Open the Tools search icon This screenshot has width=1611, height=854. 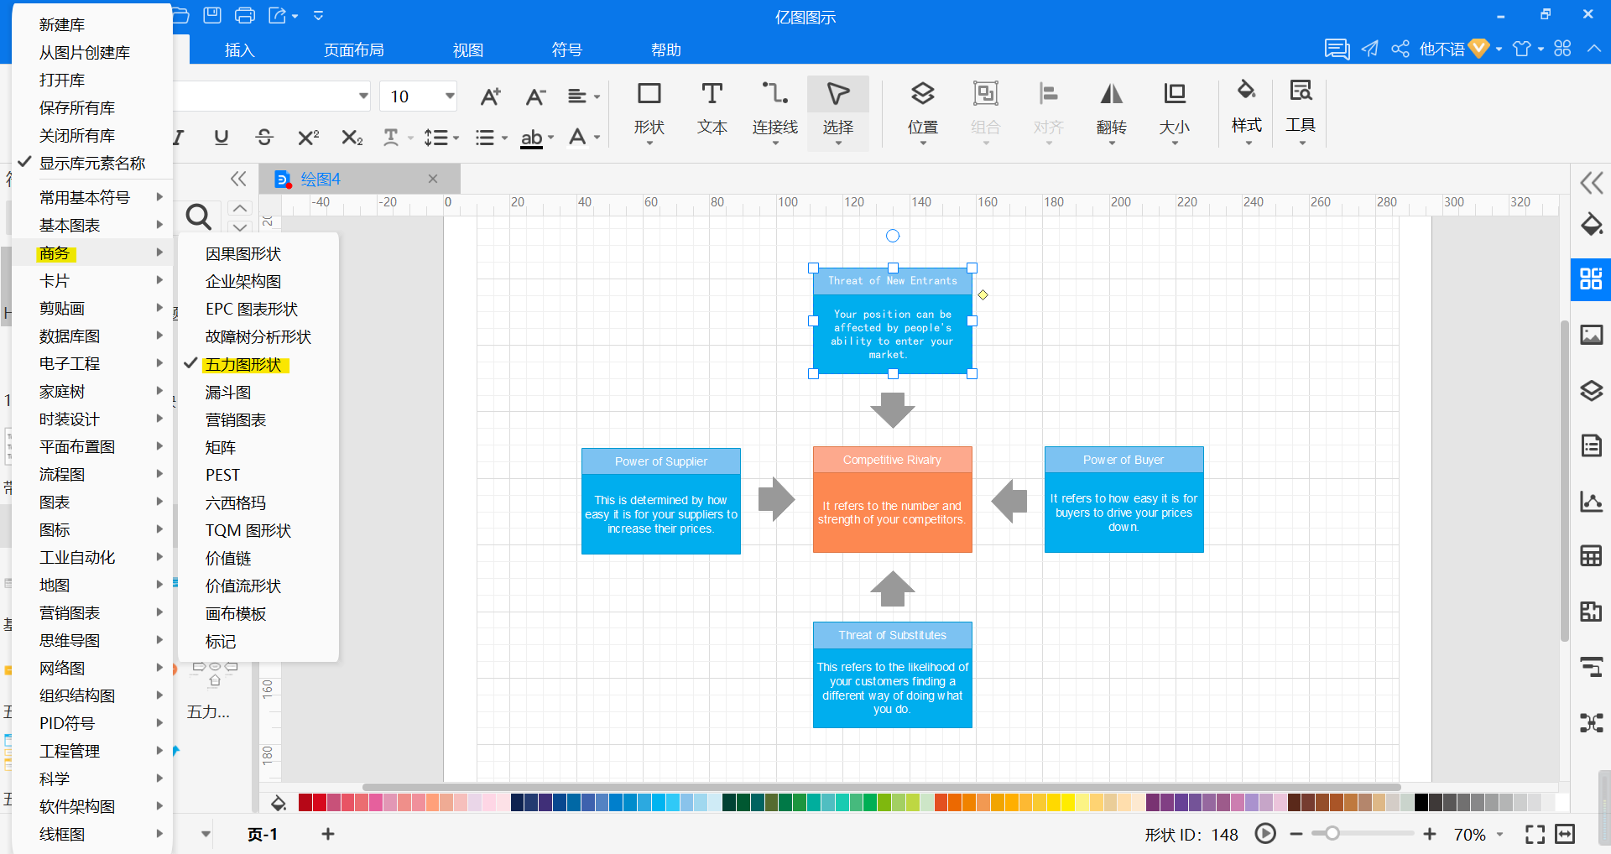click(1301, 91)
